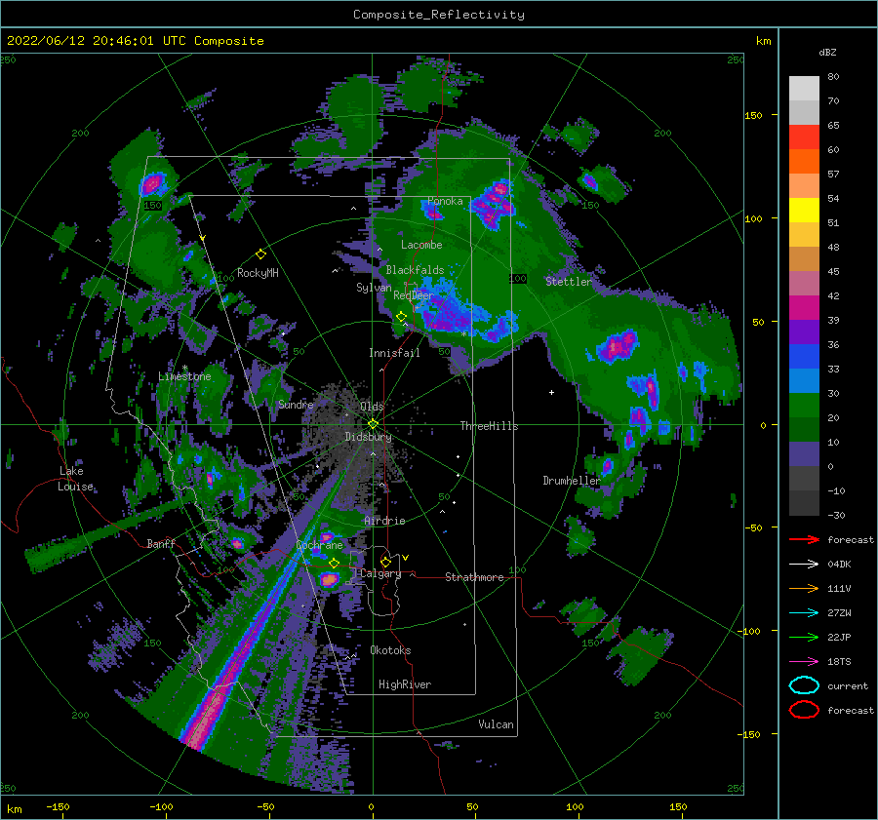Click the 18TS legend label
This screenshot has width=878, height=820.
pyautogui.click(x=839, y=662)
